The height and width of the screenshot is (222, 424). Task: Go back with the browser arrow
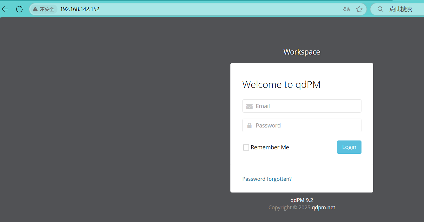click(x=5, y=9)
